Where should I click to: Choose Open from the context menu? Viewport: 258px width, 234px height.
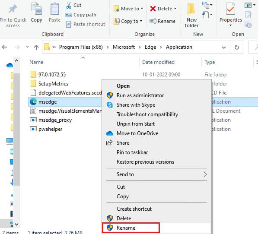(123, 86)
